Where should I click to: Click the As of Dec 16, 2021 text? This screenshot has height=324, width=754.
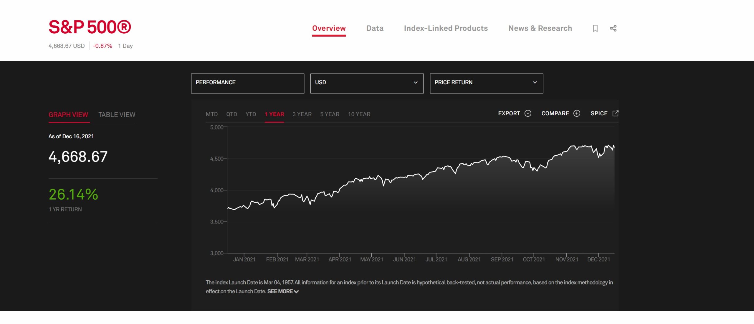tap(71, 136)
